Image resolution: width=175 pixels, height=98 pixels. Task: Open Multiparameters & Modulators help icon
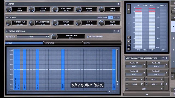tap(163, 58)
